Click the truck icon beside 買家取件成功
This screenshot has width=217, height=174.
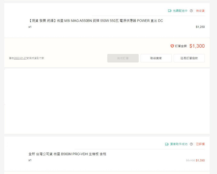coord(167,144)
